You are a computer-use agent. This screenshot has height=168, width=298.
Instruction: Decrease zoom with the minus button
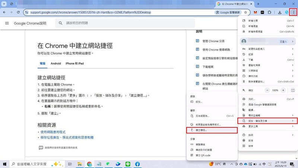tap(267, 90)
